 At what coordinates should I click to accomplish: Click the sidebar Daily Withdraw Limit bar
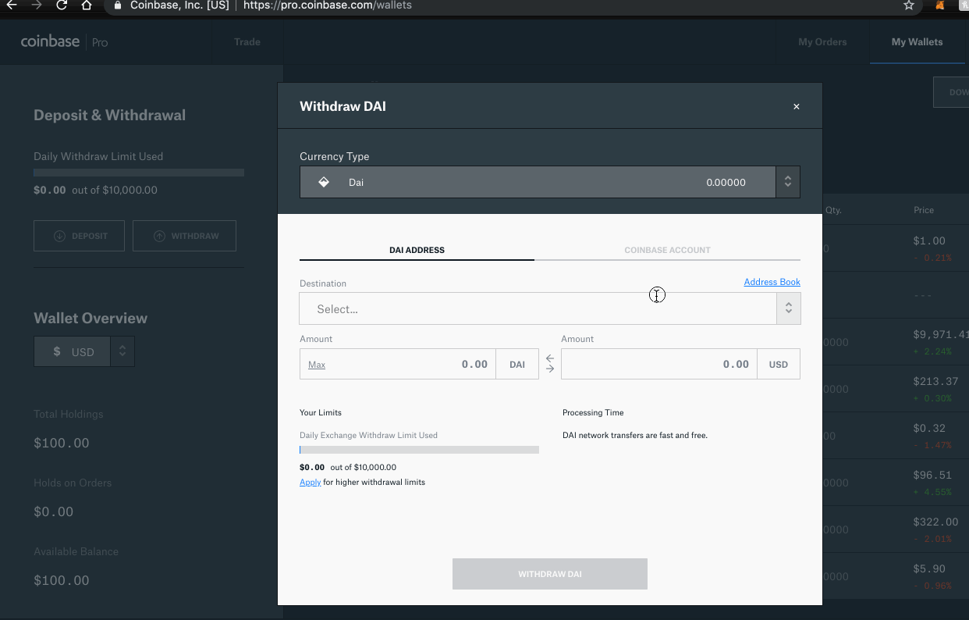click(x=139, y=173)
